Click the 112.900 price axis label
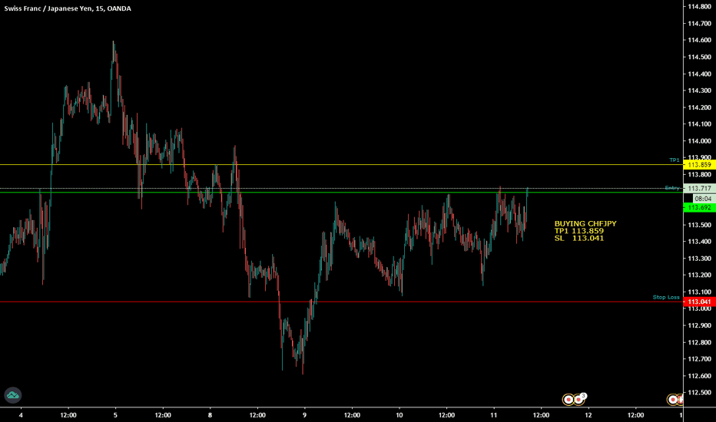Screen dimensions: 716x422 (700, 326)
